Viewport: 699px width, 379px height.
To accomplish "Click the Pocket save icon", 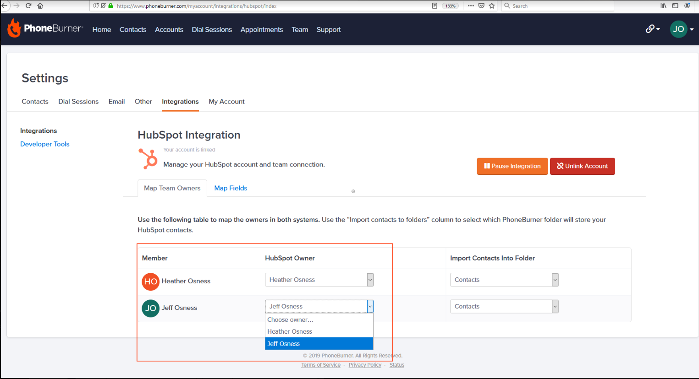I will [x=481, y=6].
